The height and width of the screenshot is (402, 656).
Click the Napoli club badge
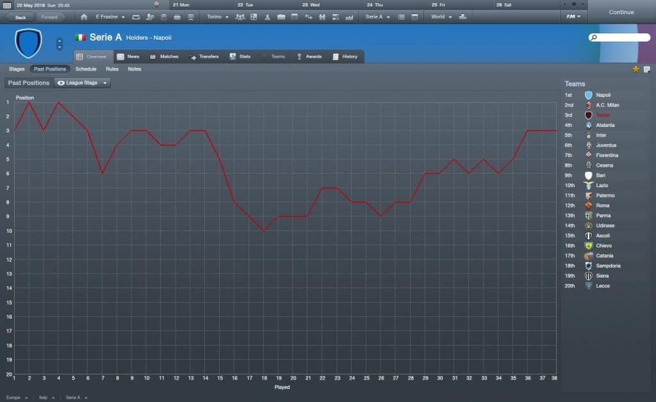tap(589, 95)
